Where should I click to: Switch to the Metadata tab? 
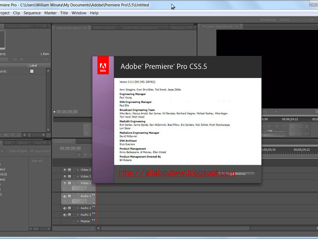tap(178, 28)
